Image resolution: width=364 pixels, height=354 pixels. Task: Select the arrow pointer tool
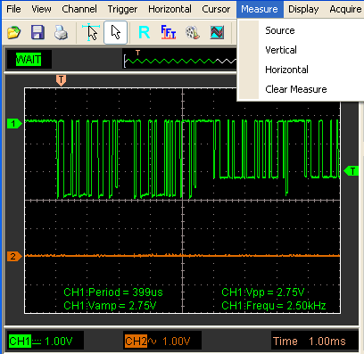116,32
